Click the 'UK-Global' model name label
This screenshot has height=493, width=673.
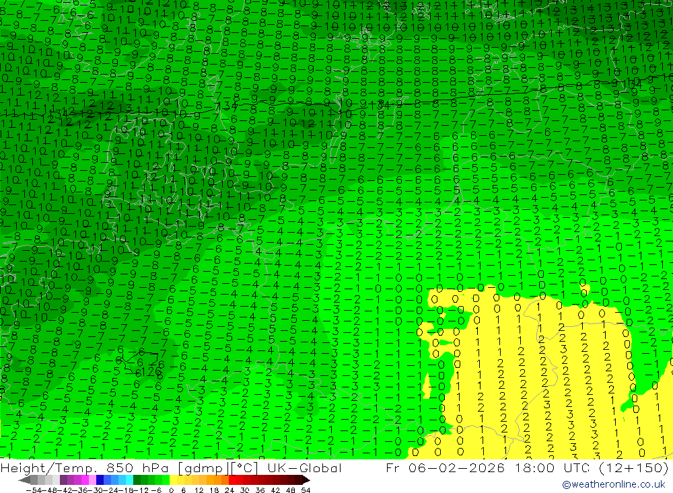click(x=304, y=467)
